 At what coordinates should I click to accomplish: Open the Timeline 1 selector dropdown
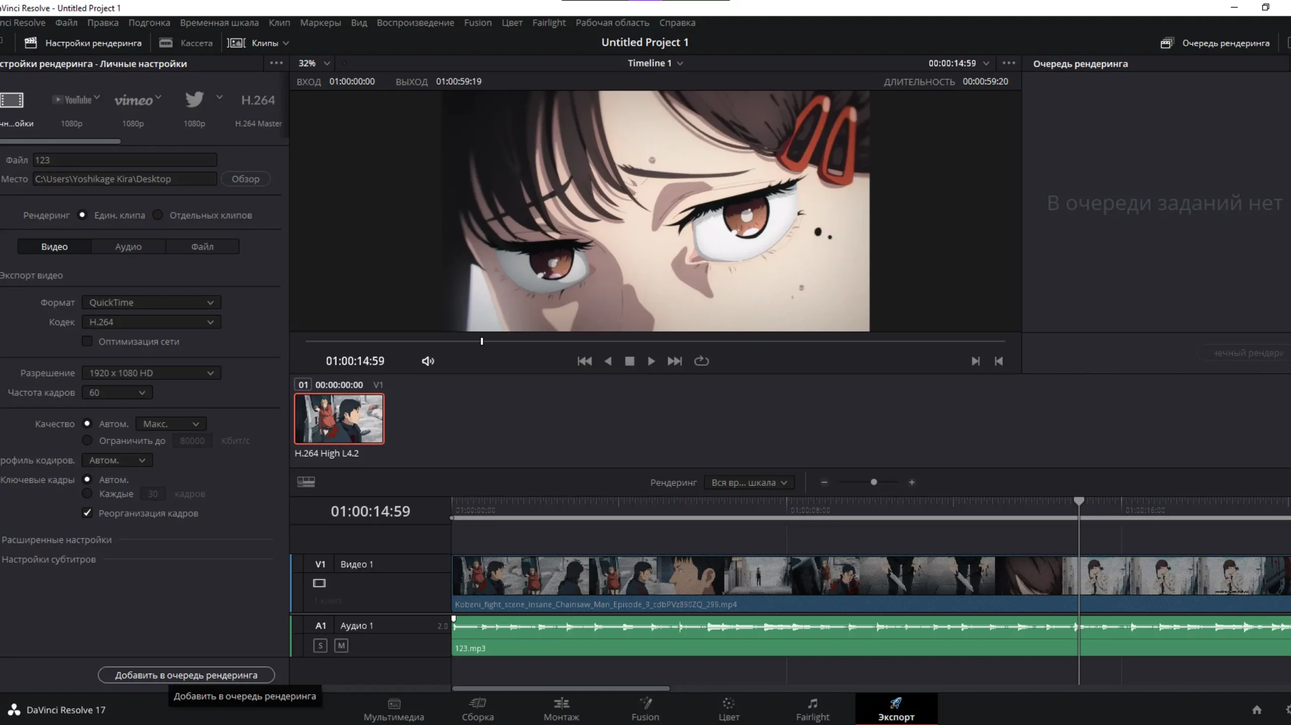click(x=655, y=63)
